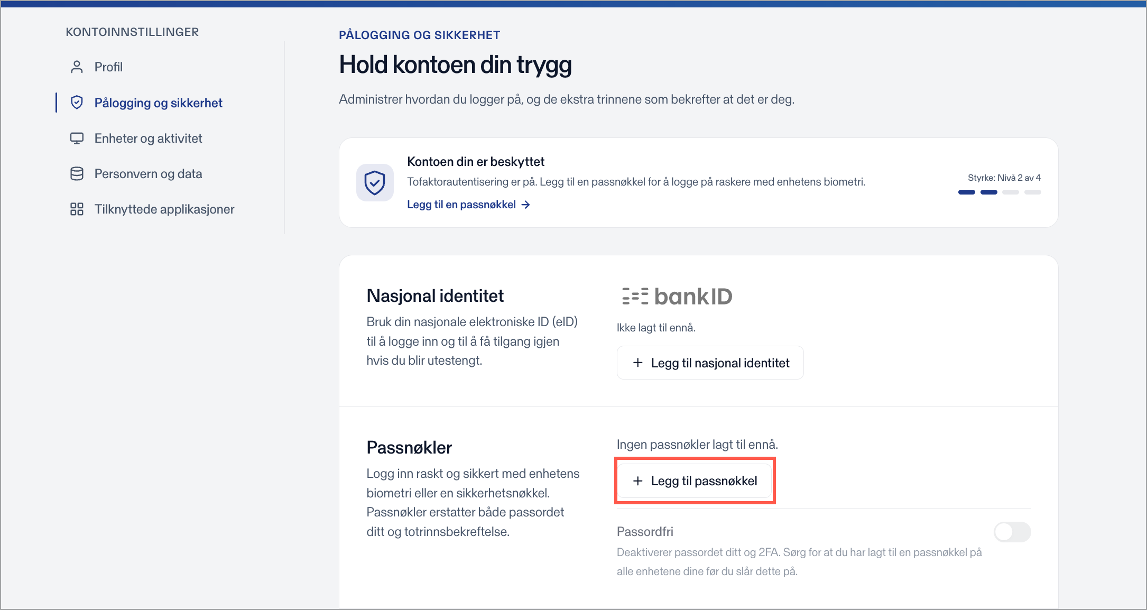Click the shield icon beside Pålogging og sikkerhet
This screenshot has height=610, width=1147.
point(77,103)
